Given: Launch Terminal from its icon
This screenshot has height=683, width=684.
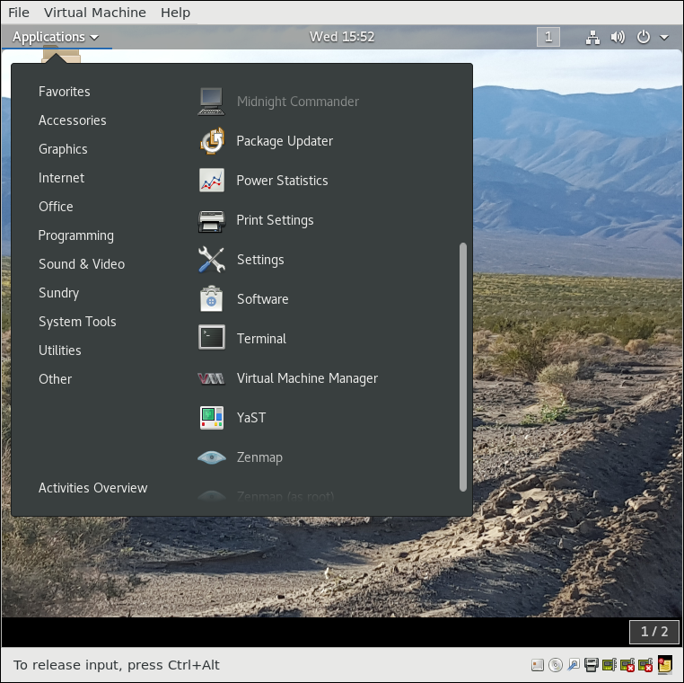Looking at the screenshot, I should 212,338.
